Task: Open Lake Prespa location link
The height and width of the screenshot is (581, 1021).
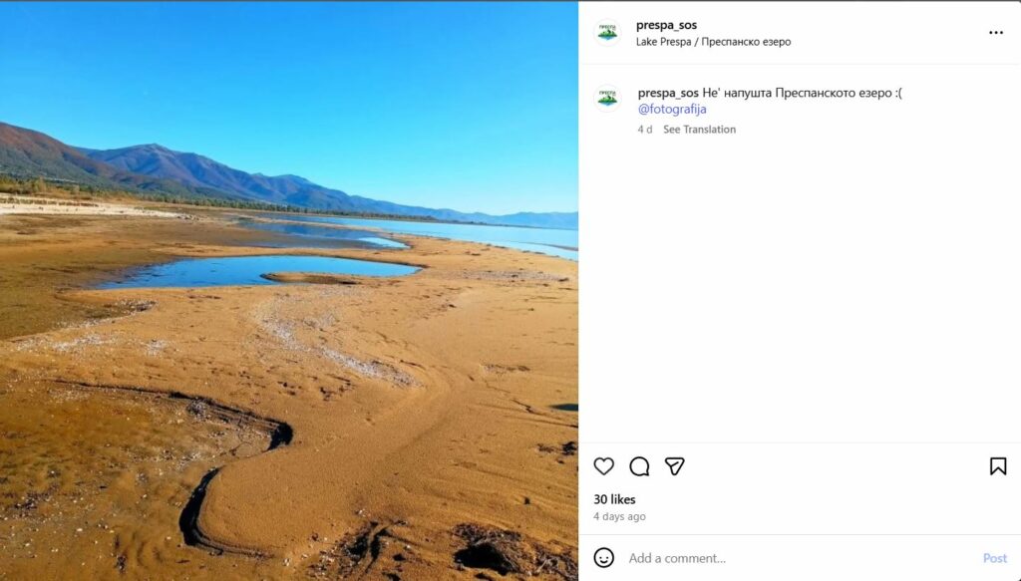Action: [x=713, y=42]
